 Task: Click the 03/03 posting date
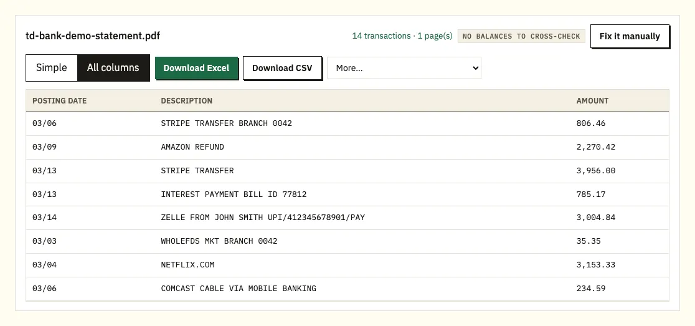pos(44,241)
